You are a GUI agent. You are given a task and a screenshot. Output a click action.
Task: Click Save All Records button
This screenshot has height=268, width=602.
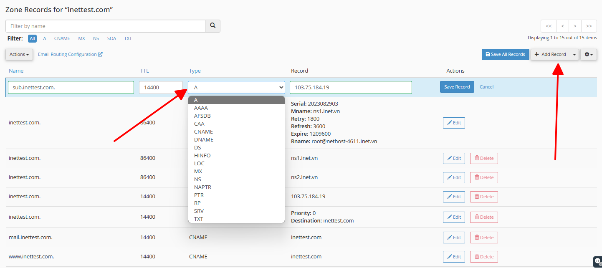click(x=505, y=54)
